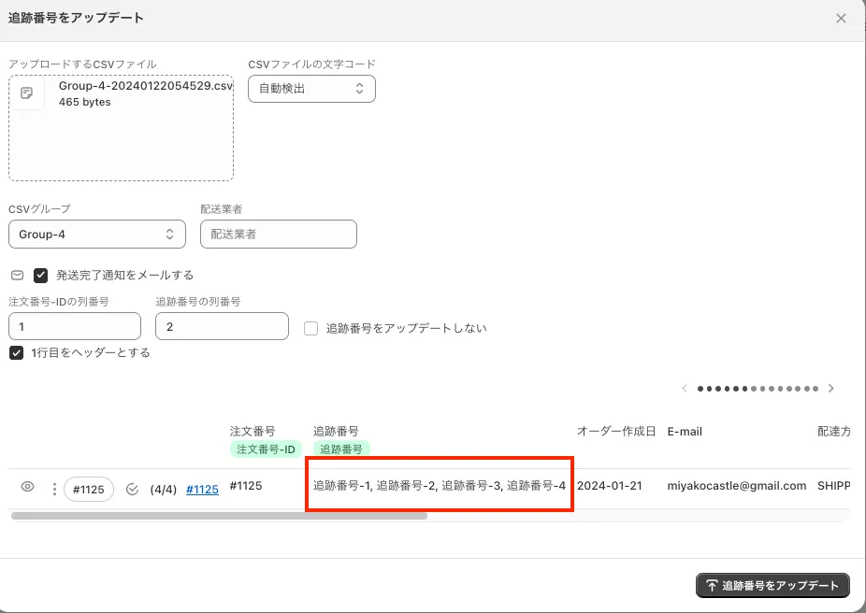Click the 配送業者 carrier field
866x613 pixels.
(x=278, y=235)
